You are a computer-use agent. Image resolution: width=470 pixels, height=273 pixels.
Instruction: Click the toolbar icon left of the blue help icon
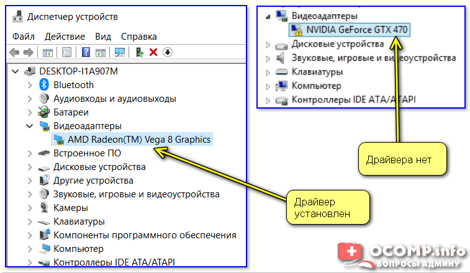tap(66, 53)
